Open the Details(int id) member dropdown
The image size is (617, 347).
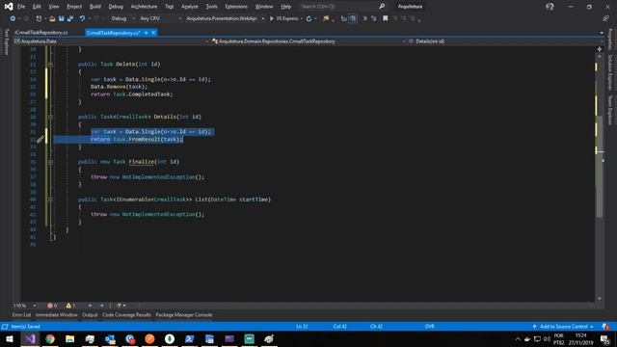(504, 41)
